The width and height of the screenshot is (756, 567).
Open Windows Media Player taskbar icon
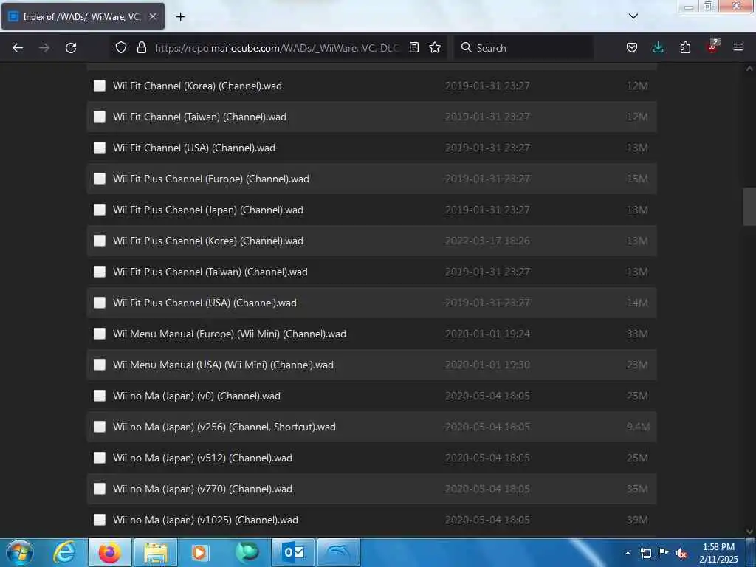click(x=199, y=552)
